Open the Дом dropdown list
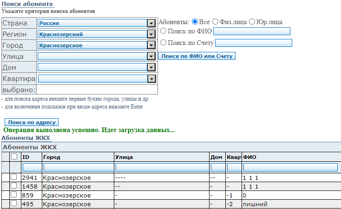This screenshot has width=341, height=209. (x=151, y=67)
